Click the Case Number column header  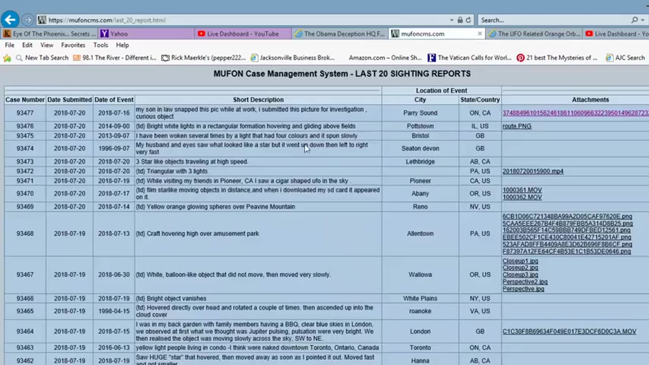(x=25, y=100)
